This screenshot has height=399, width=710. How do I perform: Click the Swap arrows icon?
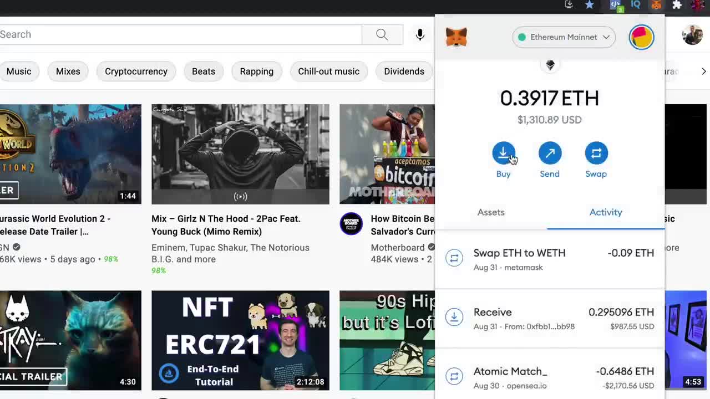(x=596, y=153)
